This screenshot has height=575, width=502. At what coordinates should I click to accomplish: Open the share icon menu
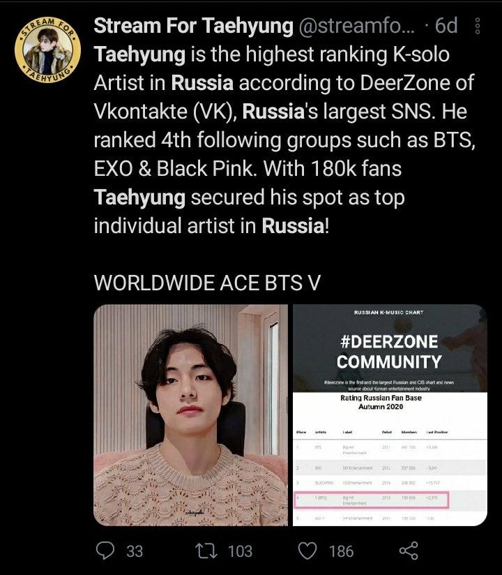coord(409,551)
